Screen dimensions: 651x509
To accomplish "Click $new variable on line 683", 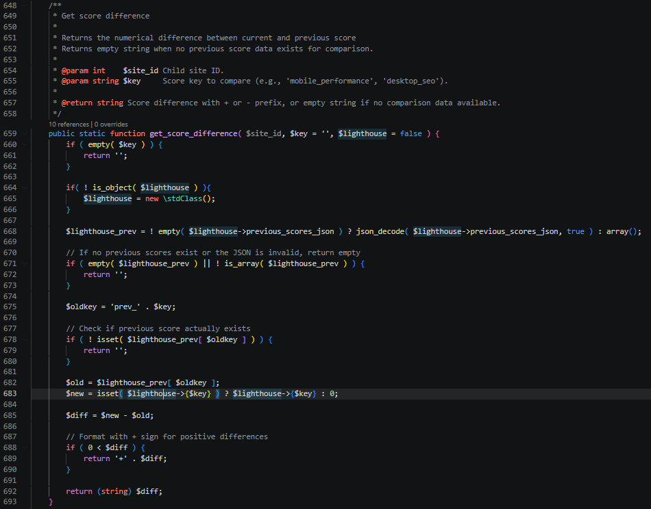I will 75,393.
